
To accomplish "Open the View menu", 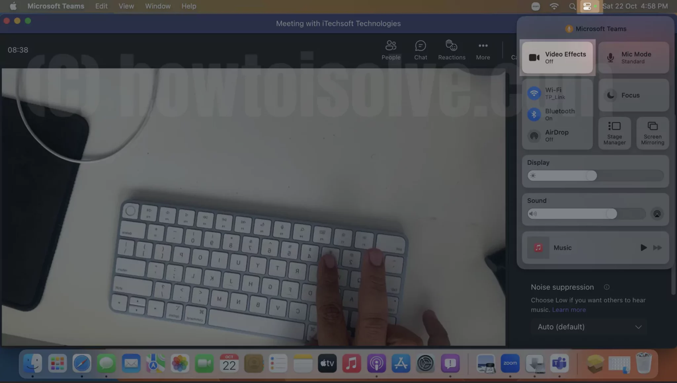I will point(126,6).
